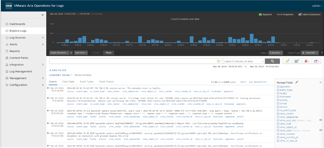Expand the Management submenu arrow

point(43,78)
